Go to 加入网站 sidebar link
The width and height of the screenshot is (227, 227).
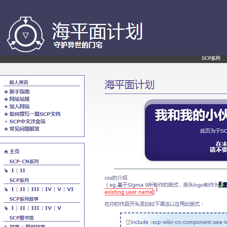click(x=20, y=106)
